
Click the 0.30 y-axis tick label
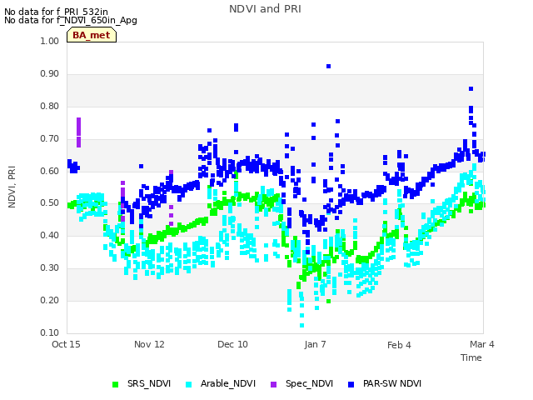(50, 268)
